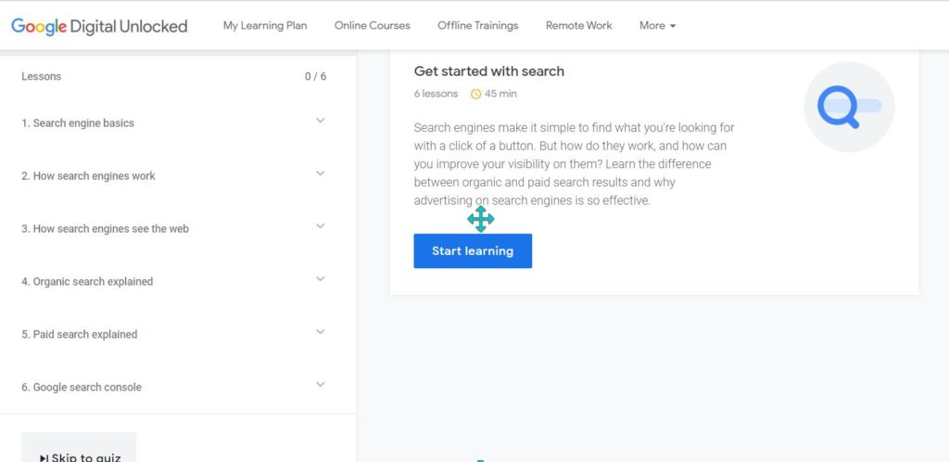
Task: Select Remote Work in the top navigation
Action: point(578,25)
